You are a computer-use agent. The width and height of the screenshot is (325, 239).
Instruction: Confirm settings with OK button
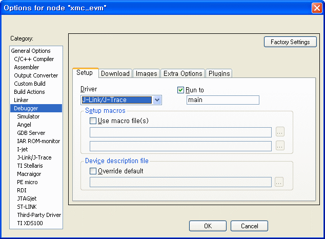[208, 226]
